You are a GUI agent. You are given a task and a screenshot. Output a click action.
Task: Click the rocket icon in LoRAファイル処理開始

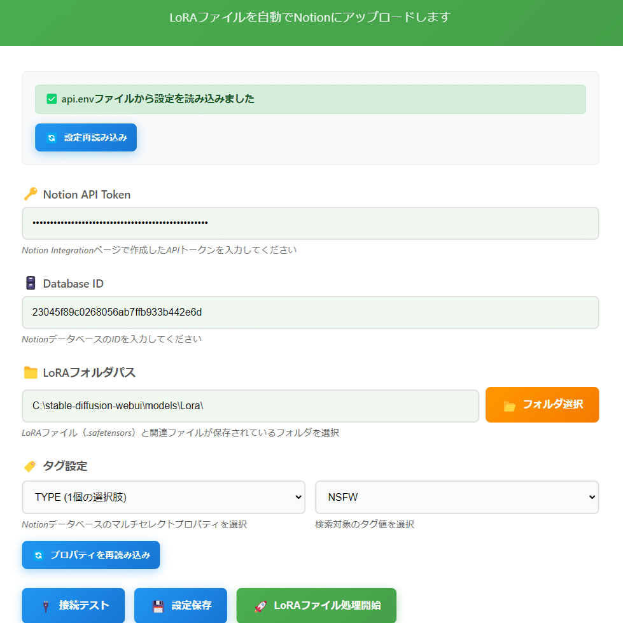tap(261, 606)
